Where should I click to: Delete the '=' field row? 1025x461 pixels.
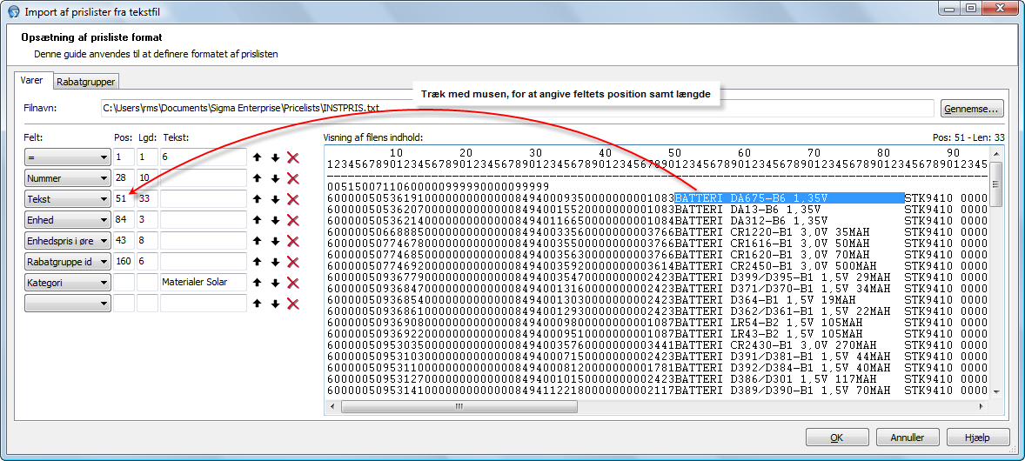293,157
